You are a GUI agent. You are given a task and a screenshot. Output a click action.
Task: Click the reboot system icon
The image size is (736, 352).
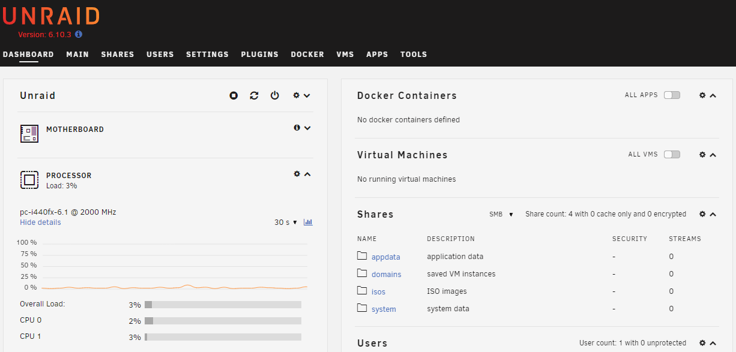(254, 95)
